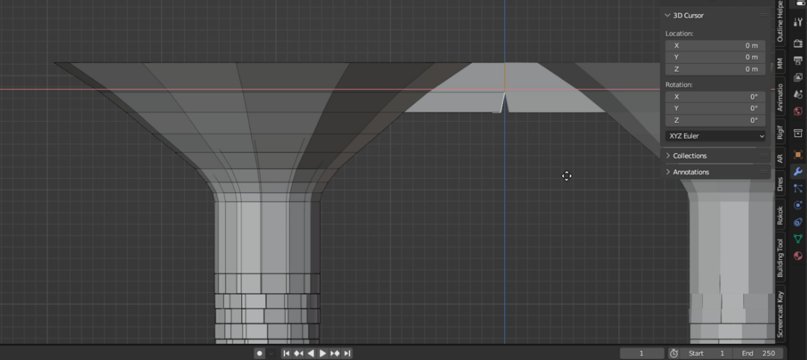Open the View Layer properties tab icon
This screenshot has height=360, width=807.
798,77
